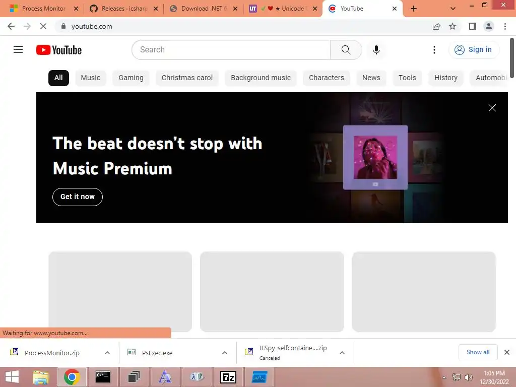Viewport: 516px width, 387px height.
Task: Expand ProcessMonitor.zip download options
Action: (x=107, y=353)
